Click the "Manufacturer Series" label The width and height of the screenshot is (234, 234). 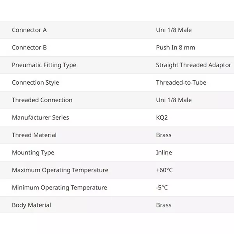pyautogui.click(x=40, y=118)
